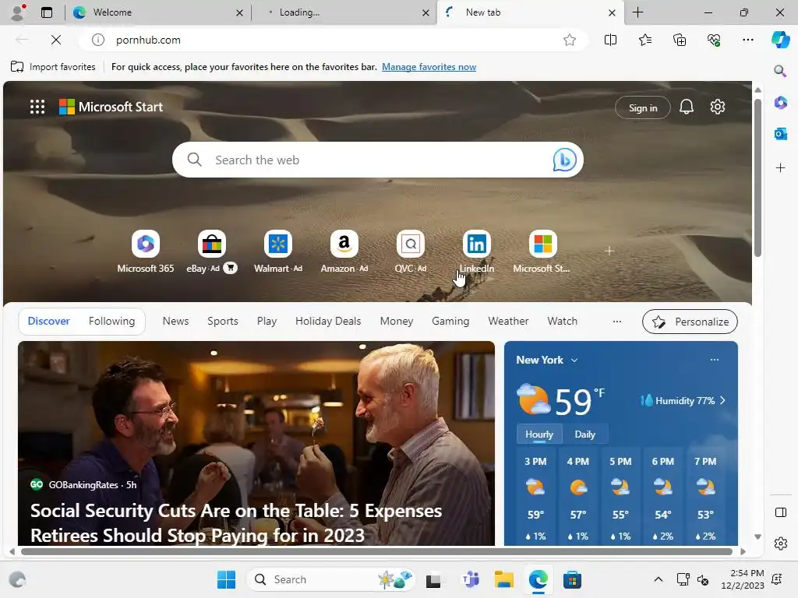Open File Explorer from the taskbar

tap(504, 579)
